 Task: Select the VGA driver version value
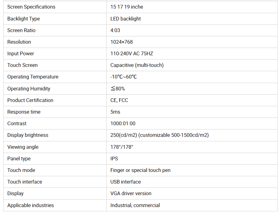pos(131,193)
